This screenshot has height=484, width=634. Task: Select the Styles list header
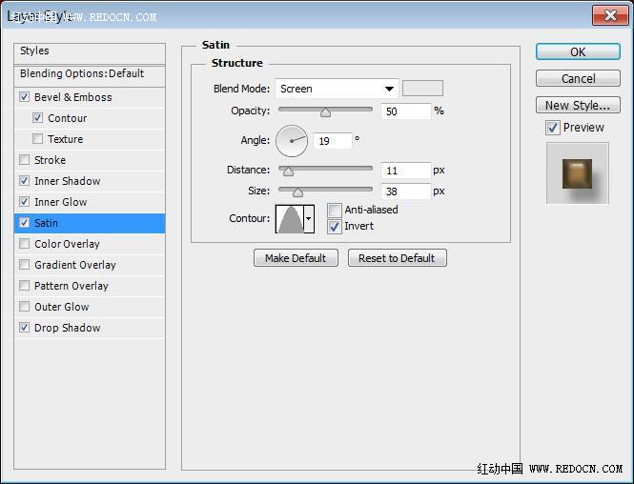click(x=90, y=51)
